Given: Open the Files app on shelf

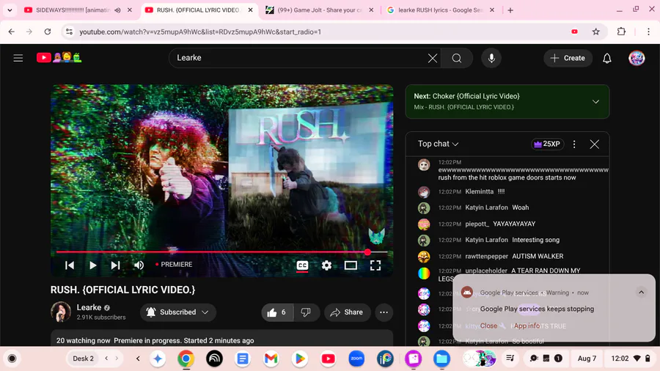Looking at the screenshot, I should (441, 359).
